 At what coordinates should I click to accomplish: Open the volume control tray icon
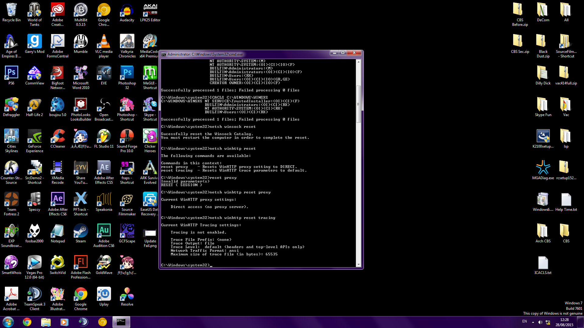coord(540,322)
